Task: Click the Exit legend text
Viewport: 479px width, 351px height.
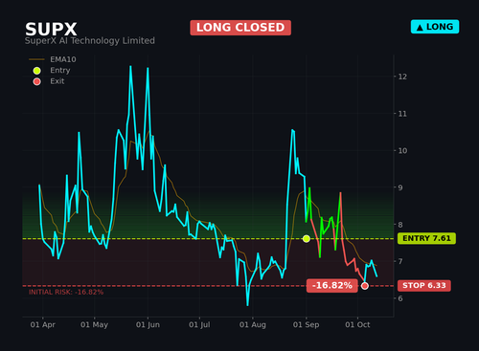Action: tap(57, 81)
